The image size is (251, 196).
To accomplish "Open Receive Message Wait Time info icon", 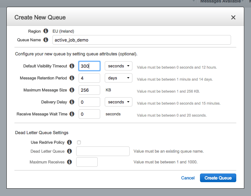I will (72, 114).
